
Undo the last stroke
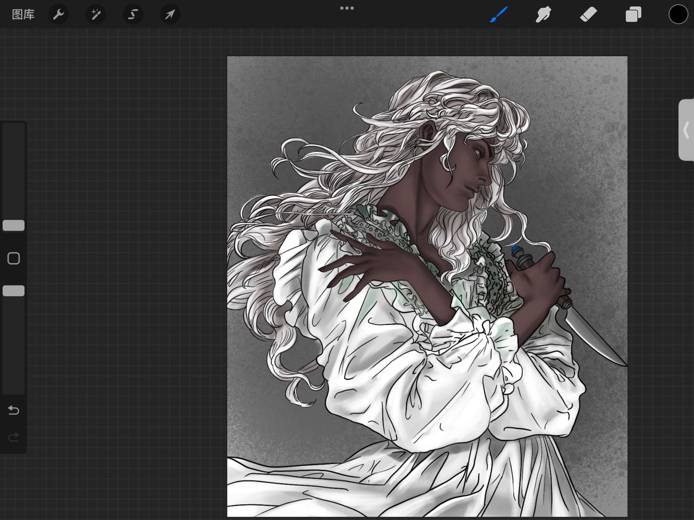(x=13, y=410)
